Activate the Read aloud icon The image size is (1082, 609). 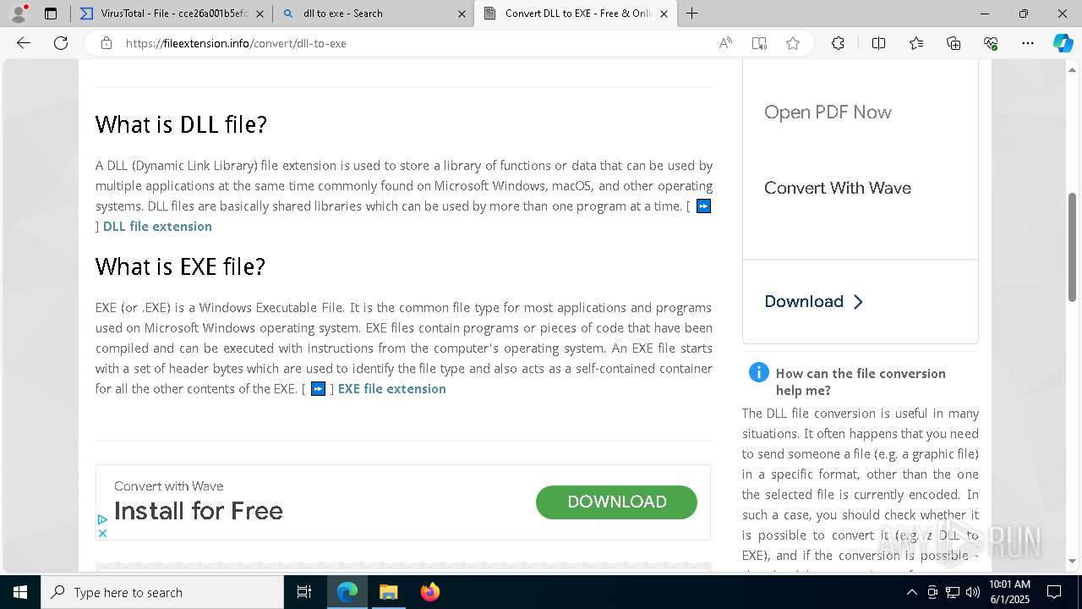pyautogui.click(x=725, y=43)
